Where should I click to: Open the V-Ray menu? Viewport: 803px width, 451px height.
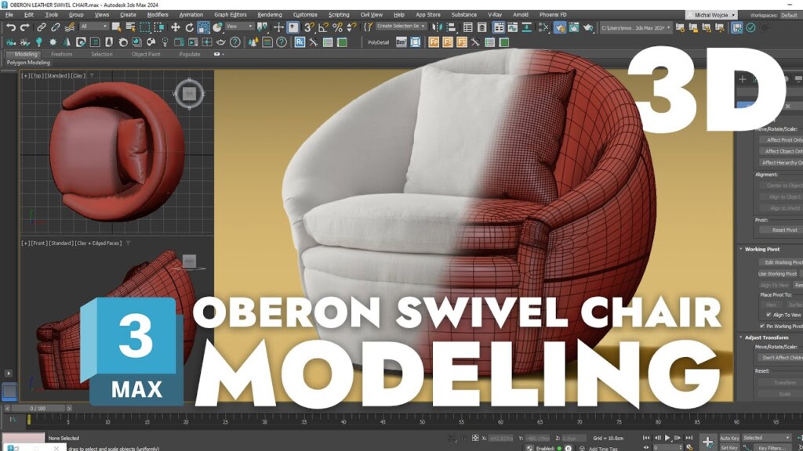495,15
